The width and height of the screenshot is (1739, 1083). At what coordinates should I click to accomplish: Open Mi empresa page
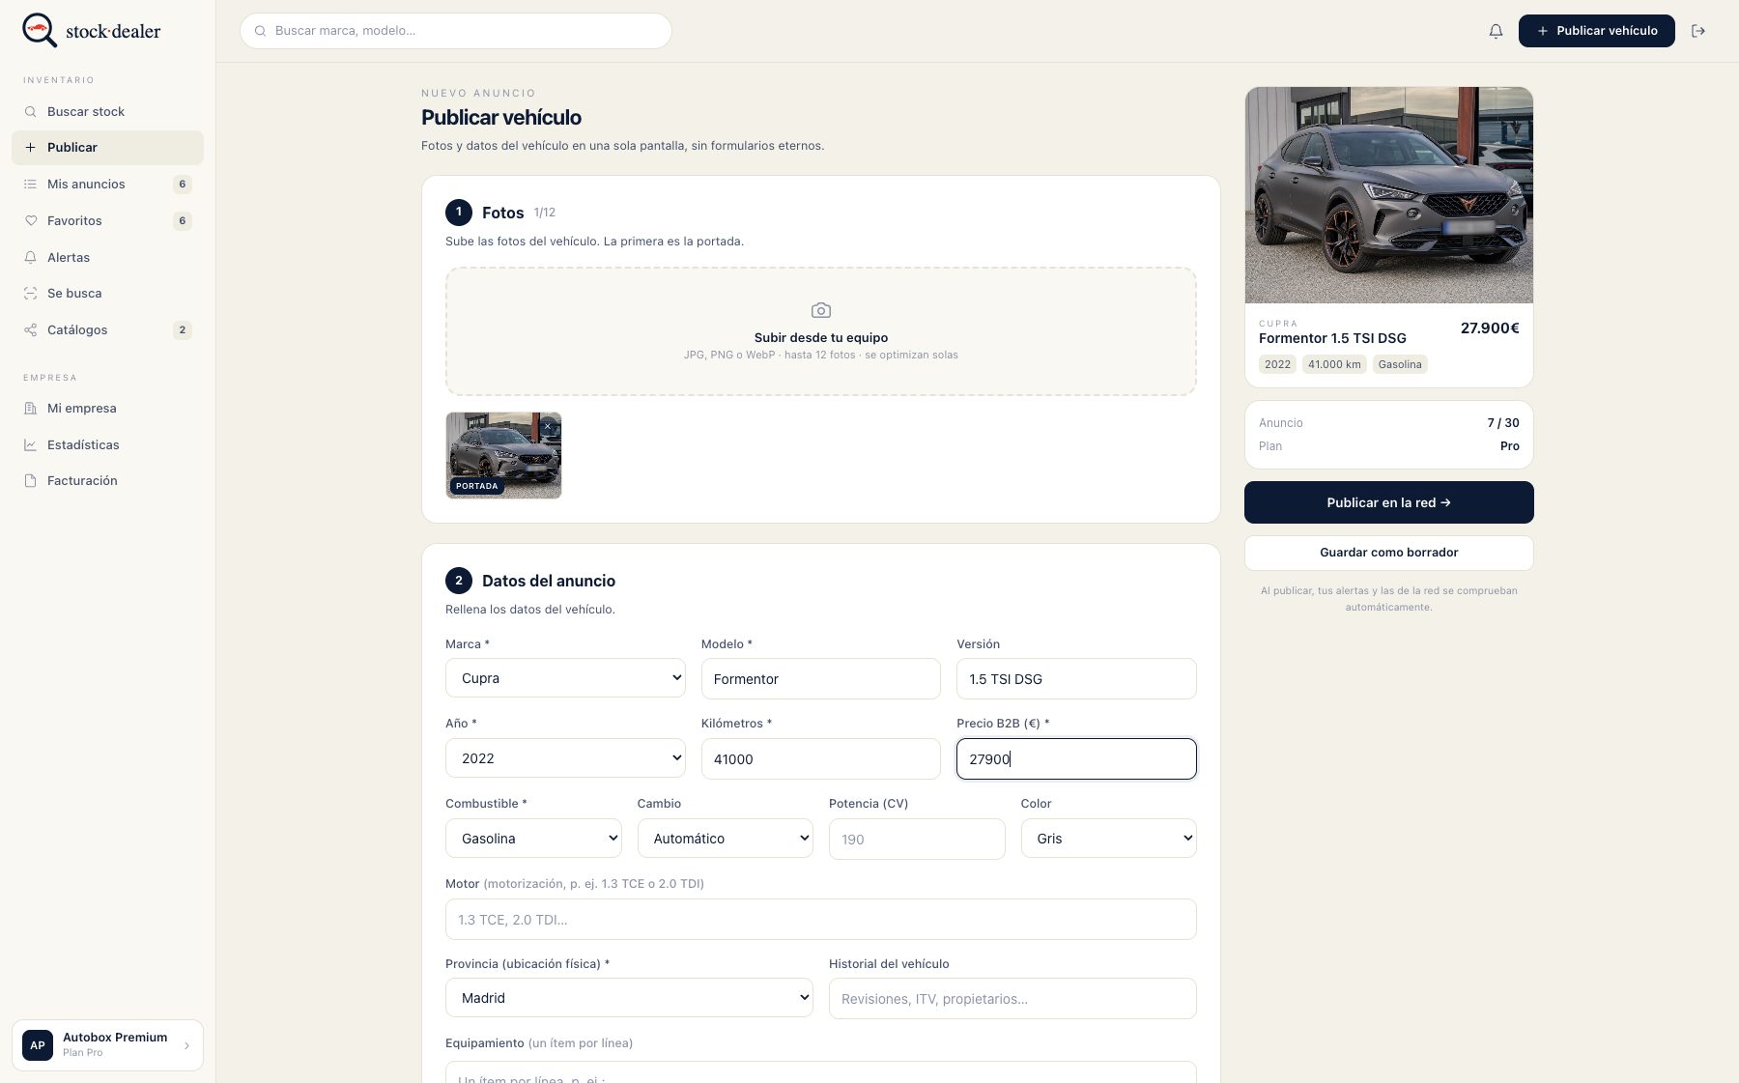tap(107, 409)
